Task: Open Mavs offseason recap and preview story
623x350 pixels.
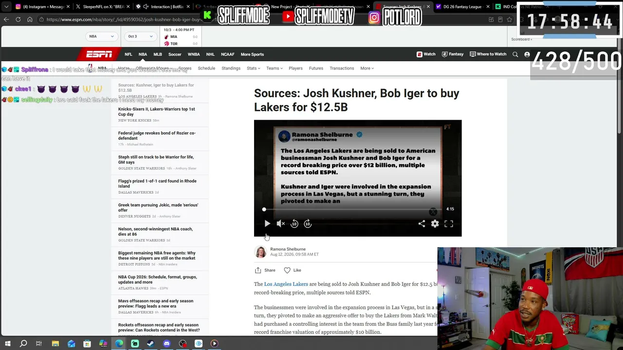Action: [x=156, y=303]
